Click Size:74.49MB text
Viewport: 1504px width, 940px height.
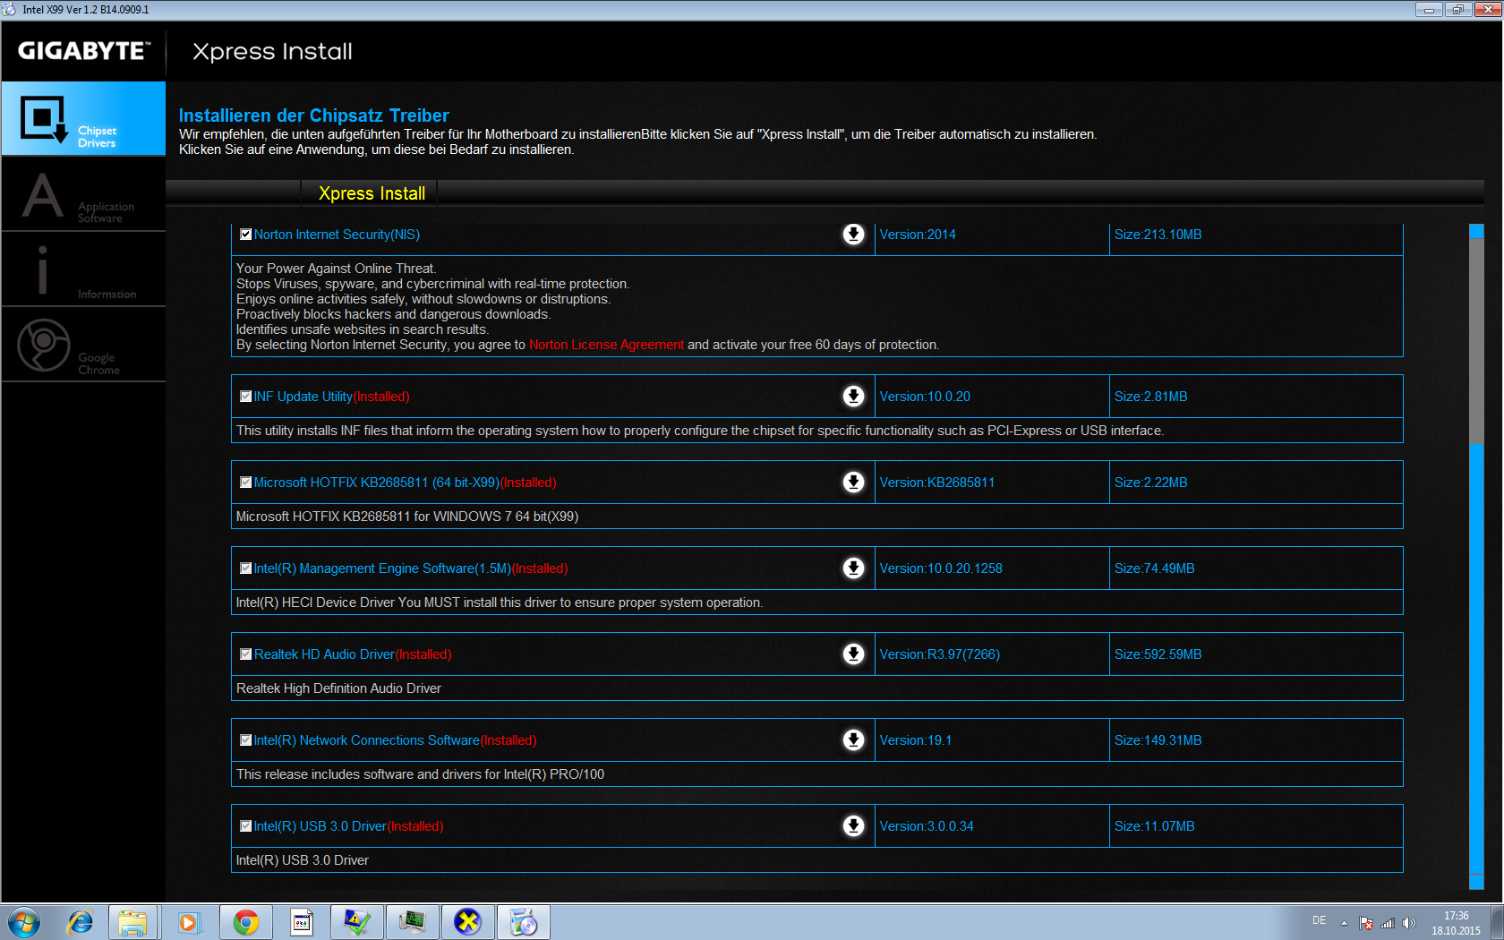[1154, 568]
